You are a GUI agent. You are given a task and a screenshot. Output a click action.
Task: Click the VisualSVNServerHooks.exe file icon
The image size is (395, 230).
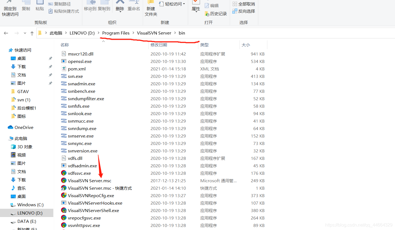(x=64, y=203)
